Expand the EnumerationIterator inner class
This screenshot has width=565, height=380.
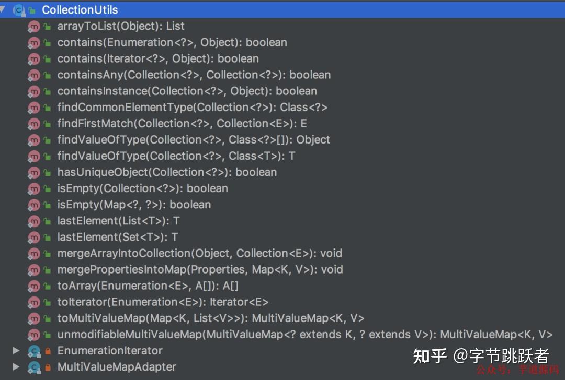tap(16, 350)
